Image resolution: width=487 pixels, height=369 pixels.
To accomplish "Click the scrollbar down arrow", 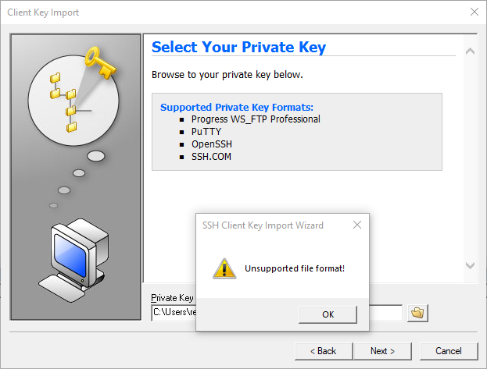I will tap(470, 265).
